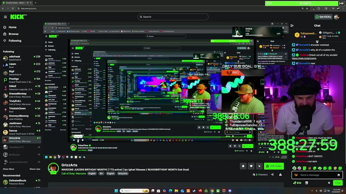The height and width of the screenshot is (194, 346).
Task: Open DWolf channel in sidebar
Action: point(21,88)
